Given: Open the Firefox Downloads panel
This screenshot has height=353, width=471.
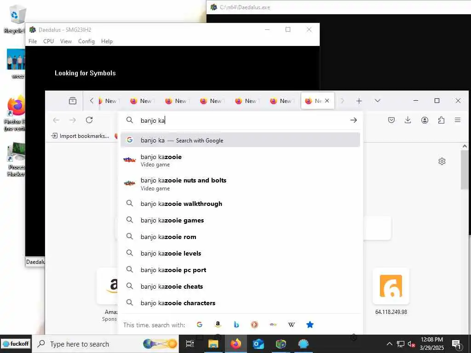Looking at the screenshot, I should click(x=408, y=120).
